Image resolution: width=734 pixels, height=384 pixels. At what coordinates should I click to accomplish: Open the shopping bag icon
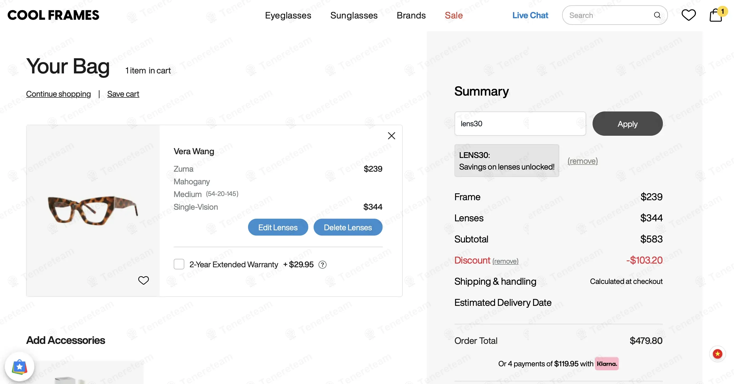[716, 15]
